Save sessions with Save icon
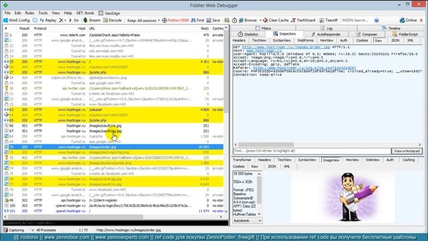Screen dimensions: 428x241 tap(213, 20)
